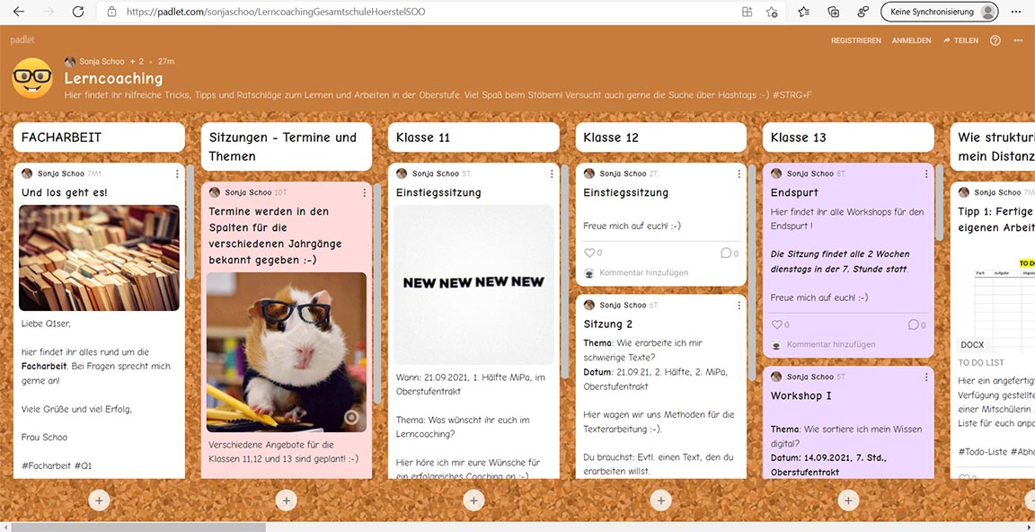Open the NEW NEW NEW NEW image
The width and height of the screenshot is (1035, 532).
(474, 285)
